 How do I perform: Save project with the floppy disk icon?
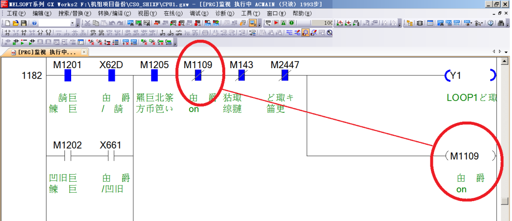click(x=24, y=23)
